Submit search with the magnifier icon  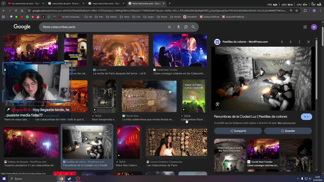coord(193,27)
